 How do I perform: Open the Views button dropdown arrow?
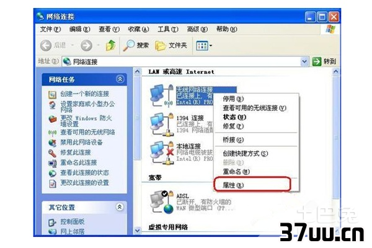211,45
